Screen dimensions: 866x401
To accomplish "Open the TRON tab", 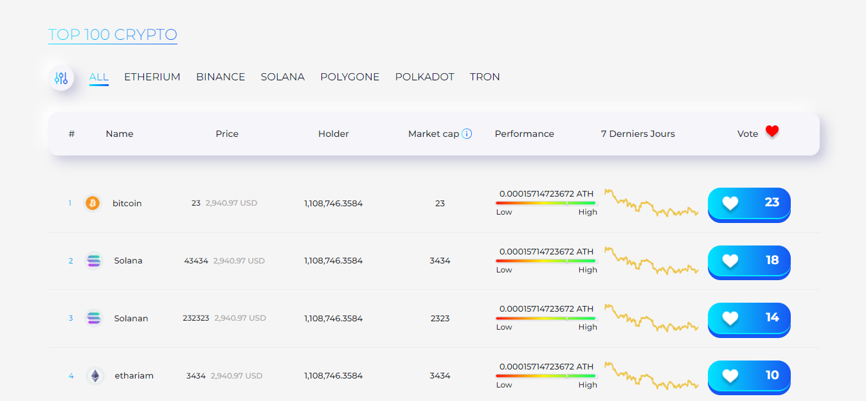I will coord(485,77).
